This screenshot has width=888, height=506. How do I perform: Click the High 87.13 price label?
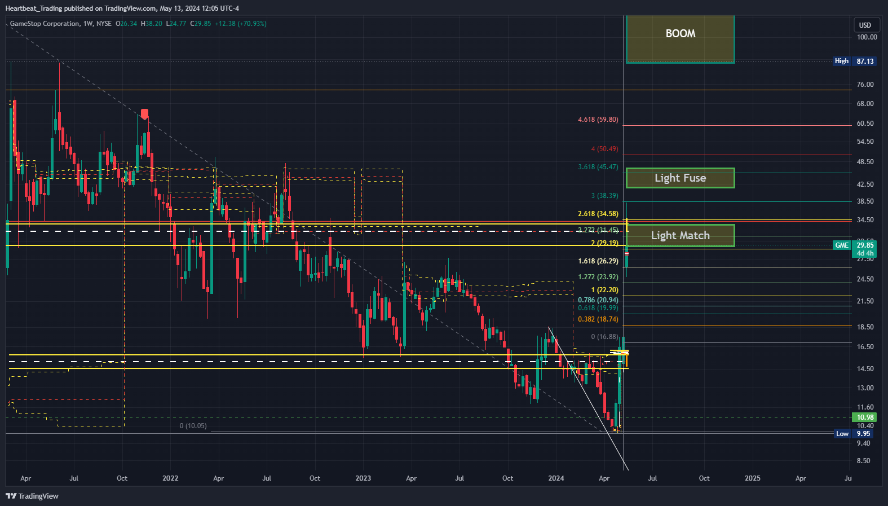pyautogui.click(x=855, y=61)
